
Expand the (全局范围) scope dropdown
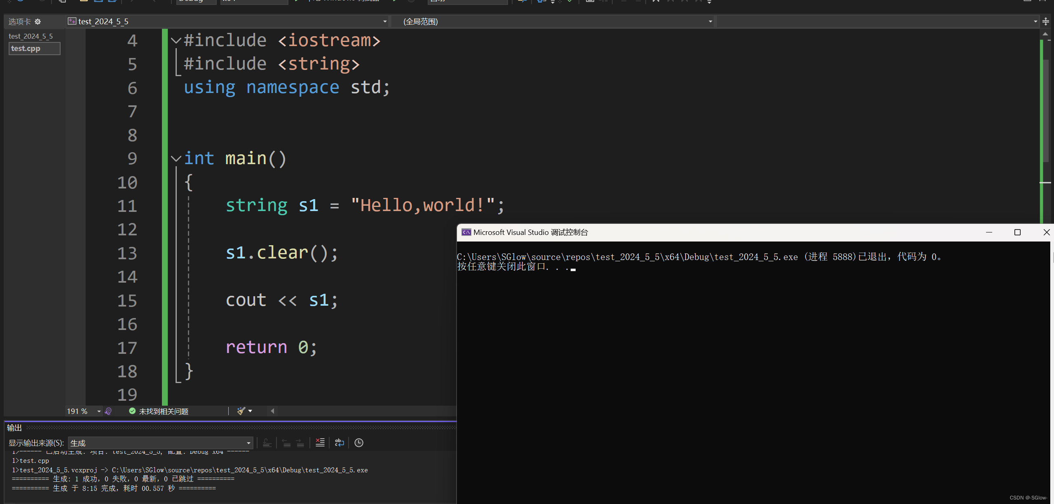[710, 22]
